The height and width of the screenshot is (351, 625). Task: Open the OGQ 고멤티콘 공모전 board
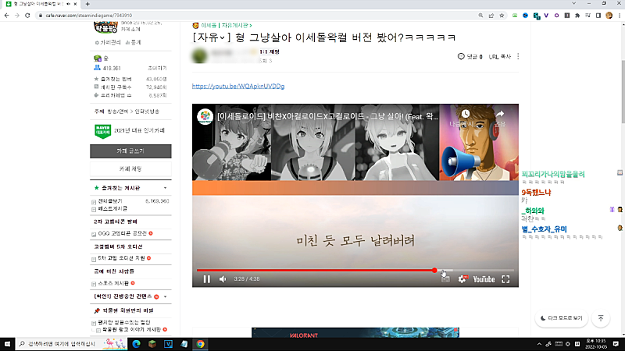pyautogui.click(x=123, y=233)
